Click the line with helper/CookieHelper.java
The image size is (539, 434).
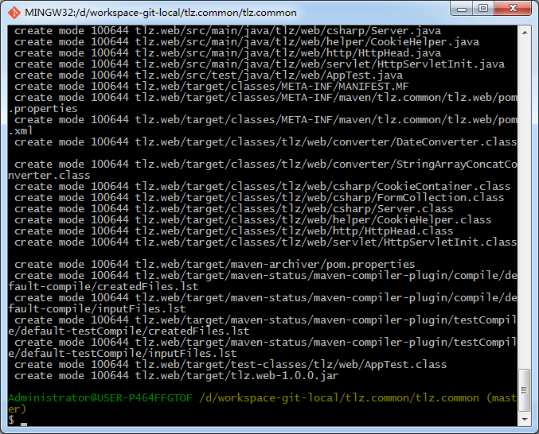pyautogui.click(x=247, y=42)
